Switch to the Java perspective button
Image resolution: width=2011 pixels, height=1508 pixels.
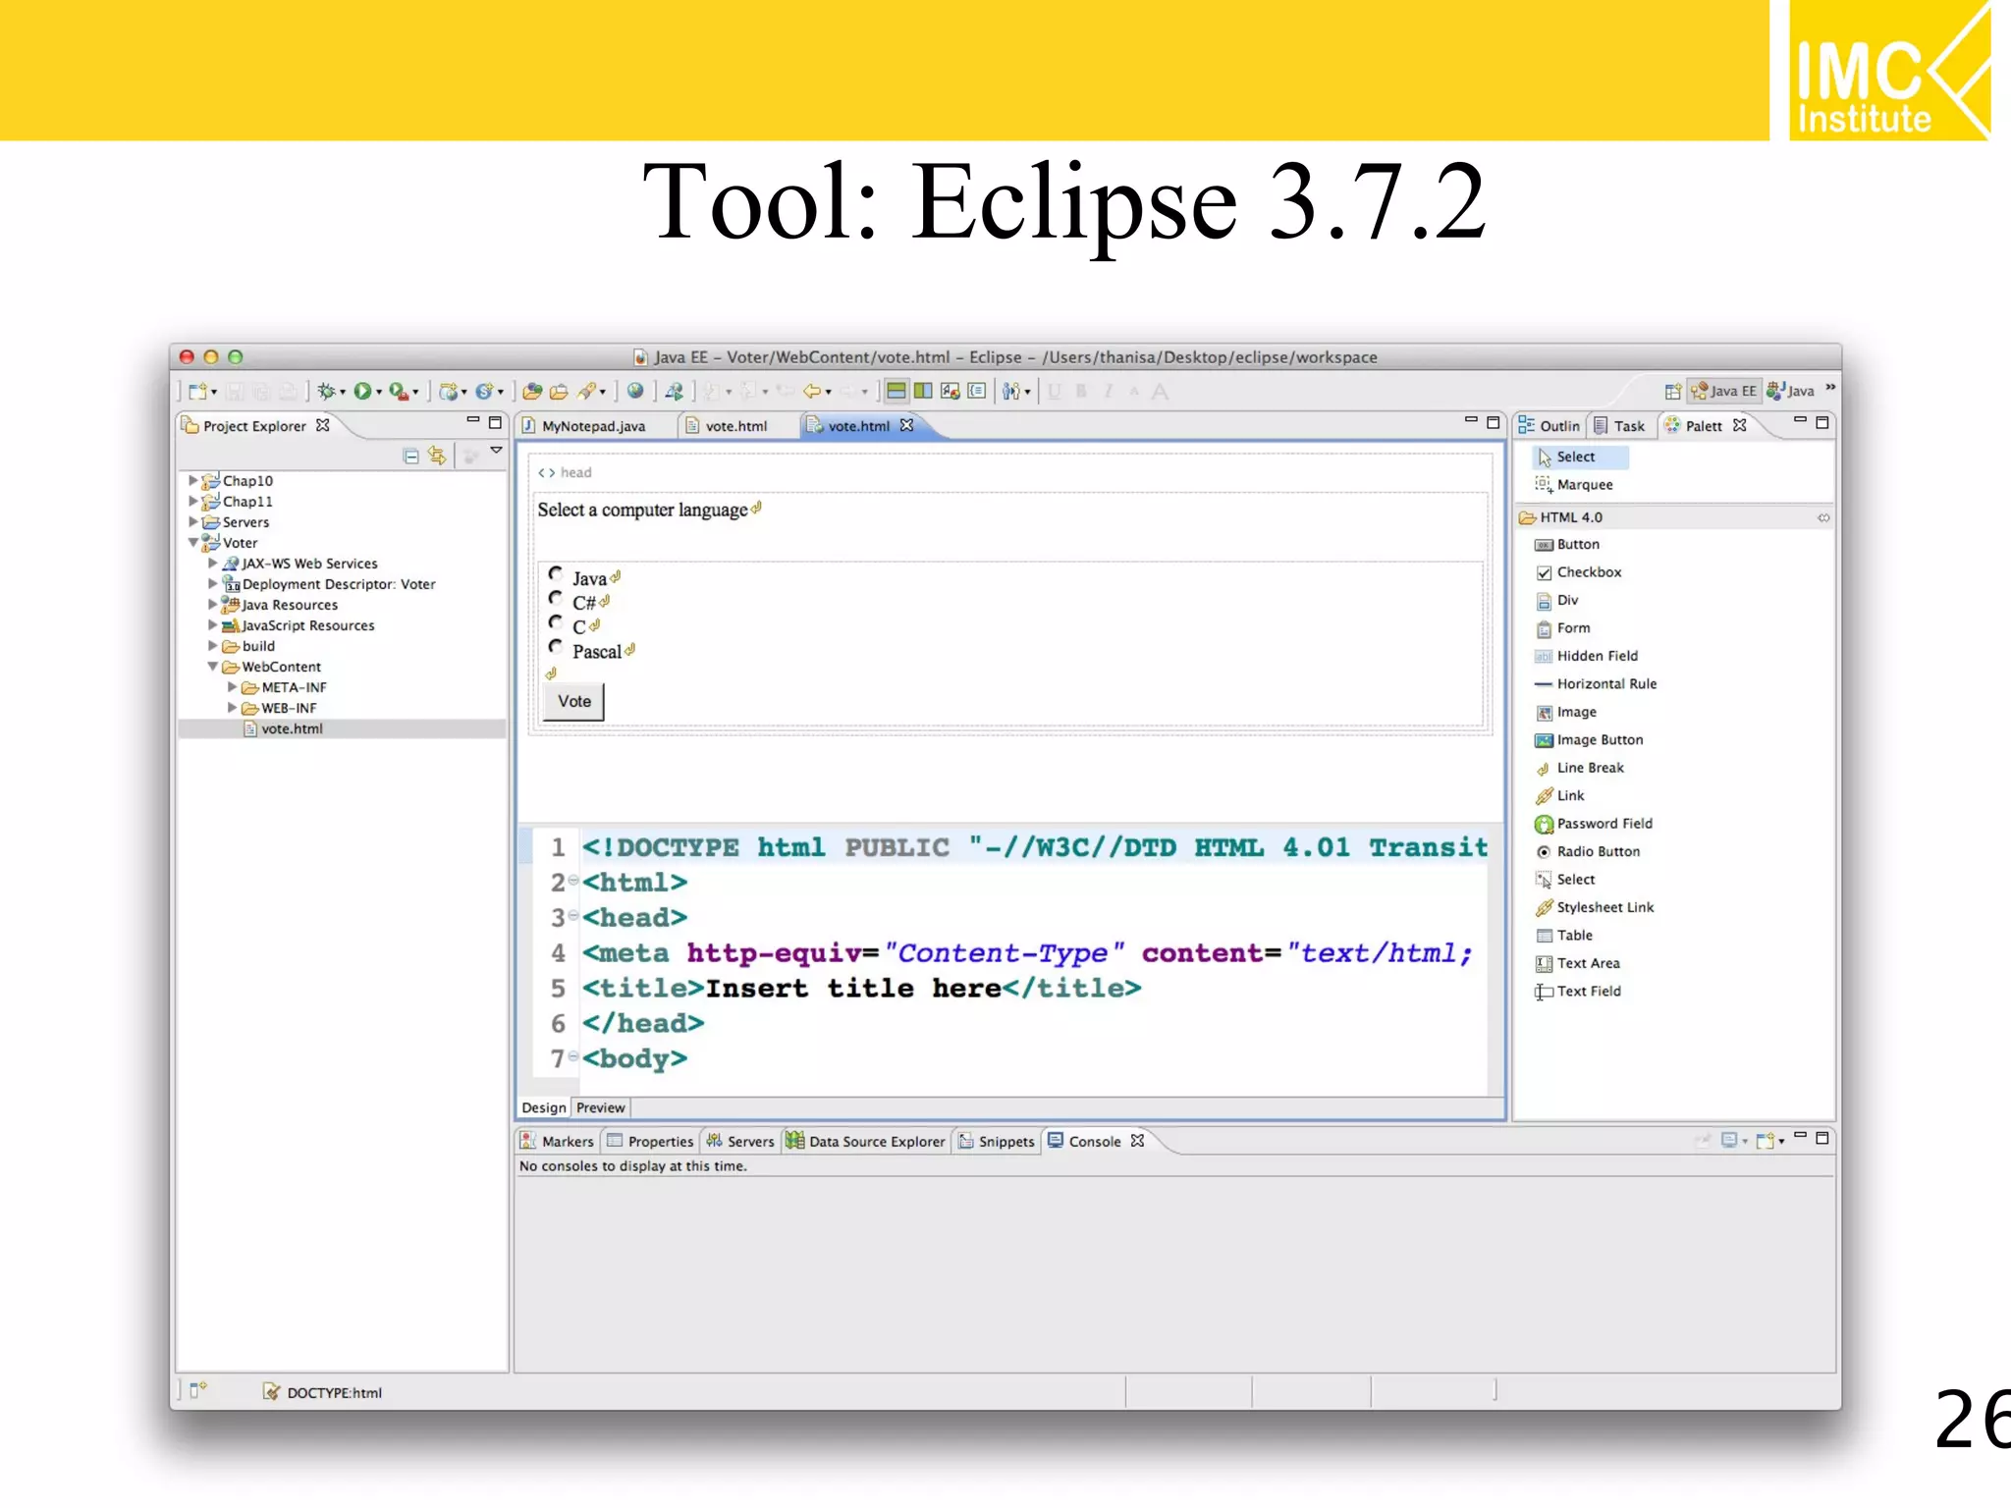1790,391
